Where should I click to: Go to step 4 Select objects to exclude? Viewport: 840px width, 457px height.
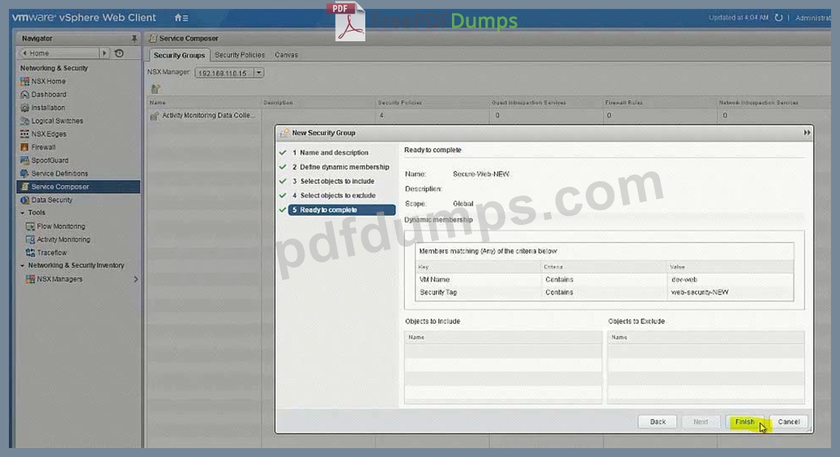pyautogui.click(x=333, y=195)
